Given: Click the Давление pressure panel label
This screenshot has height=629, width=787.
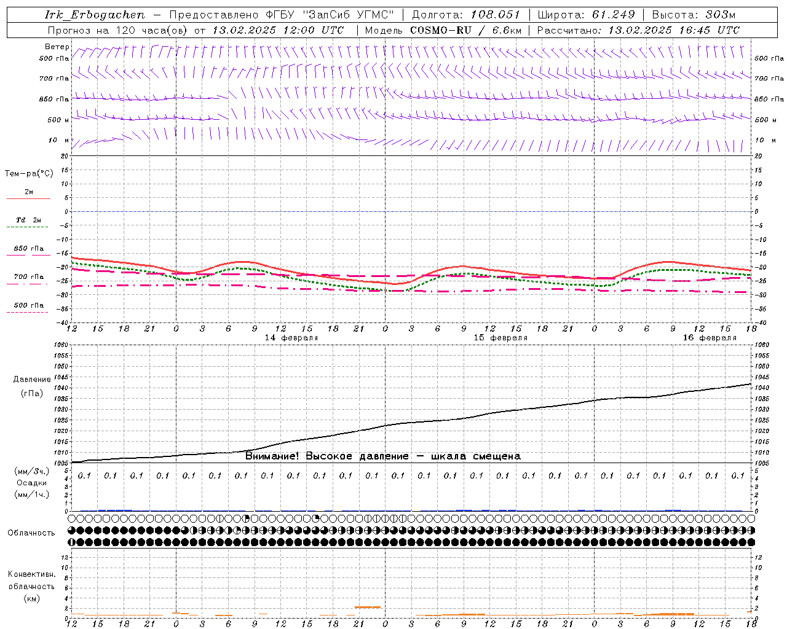Looking at the screenshot, I should tap(32, 380).
